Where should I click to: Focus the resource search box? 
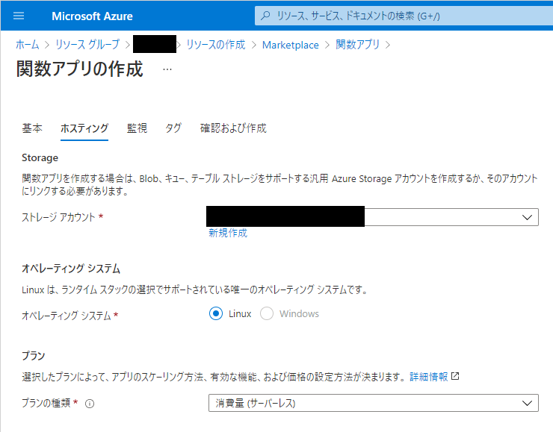click(404, 16)
